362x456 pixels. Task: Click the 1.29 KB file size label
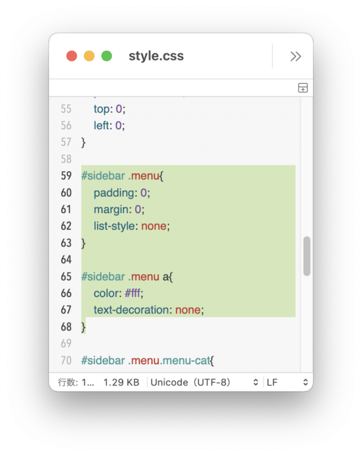[x=122, y=382]
